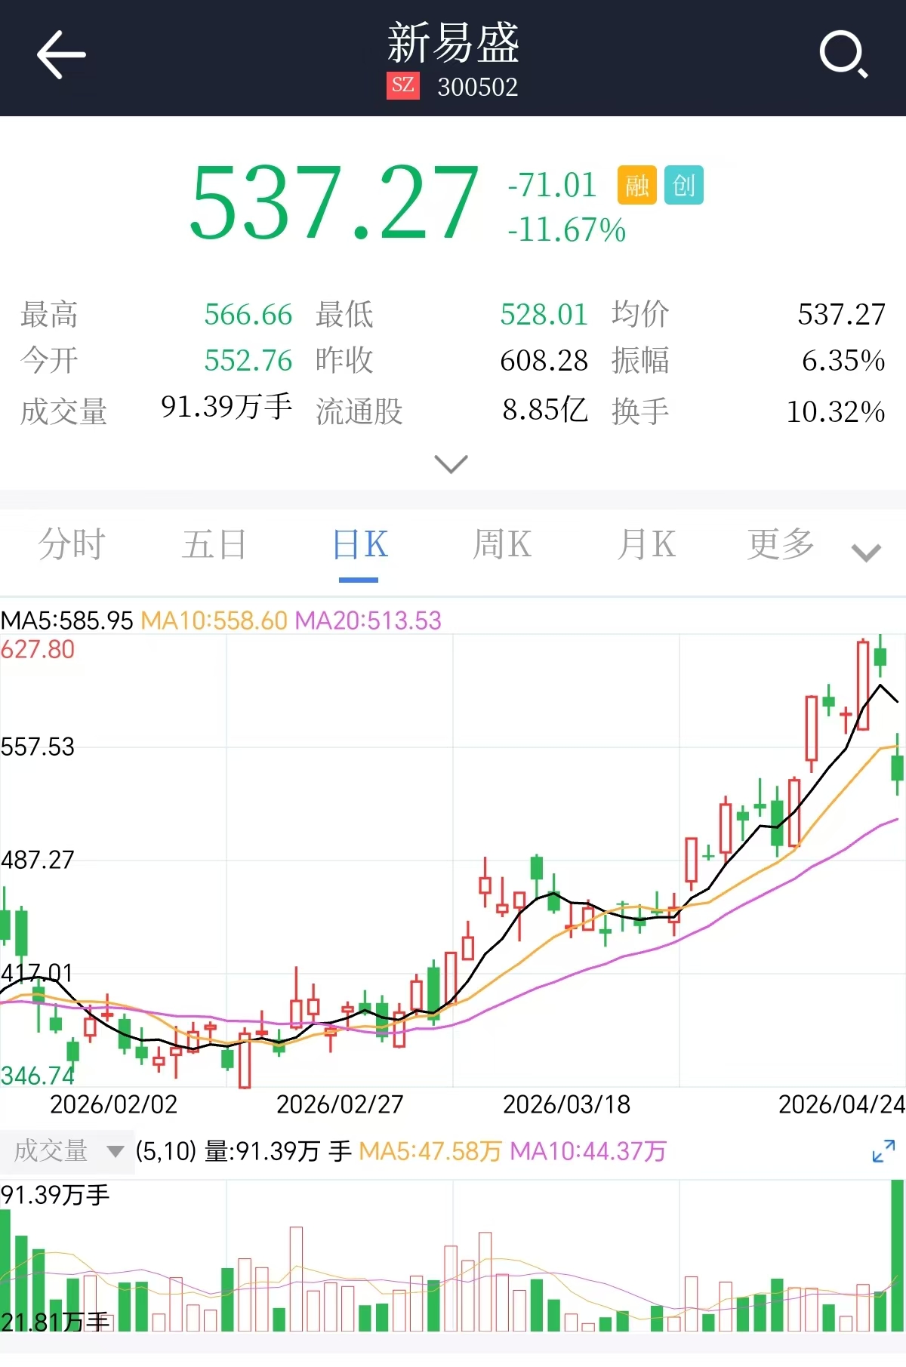The width and height of the screenshot is (906, 1367).
Task: Switch to the 分时 tab
Action: (72, 544)
